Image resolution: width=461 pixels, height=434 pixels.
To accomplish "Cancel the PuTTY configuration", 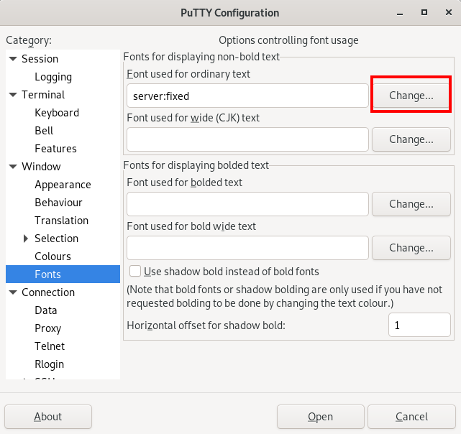I will click(411, 417).
